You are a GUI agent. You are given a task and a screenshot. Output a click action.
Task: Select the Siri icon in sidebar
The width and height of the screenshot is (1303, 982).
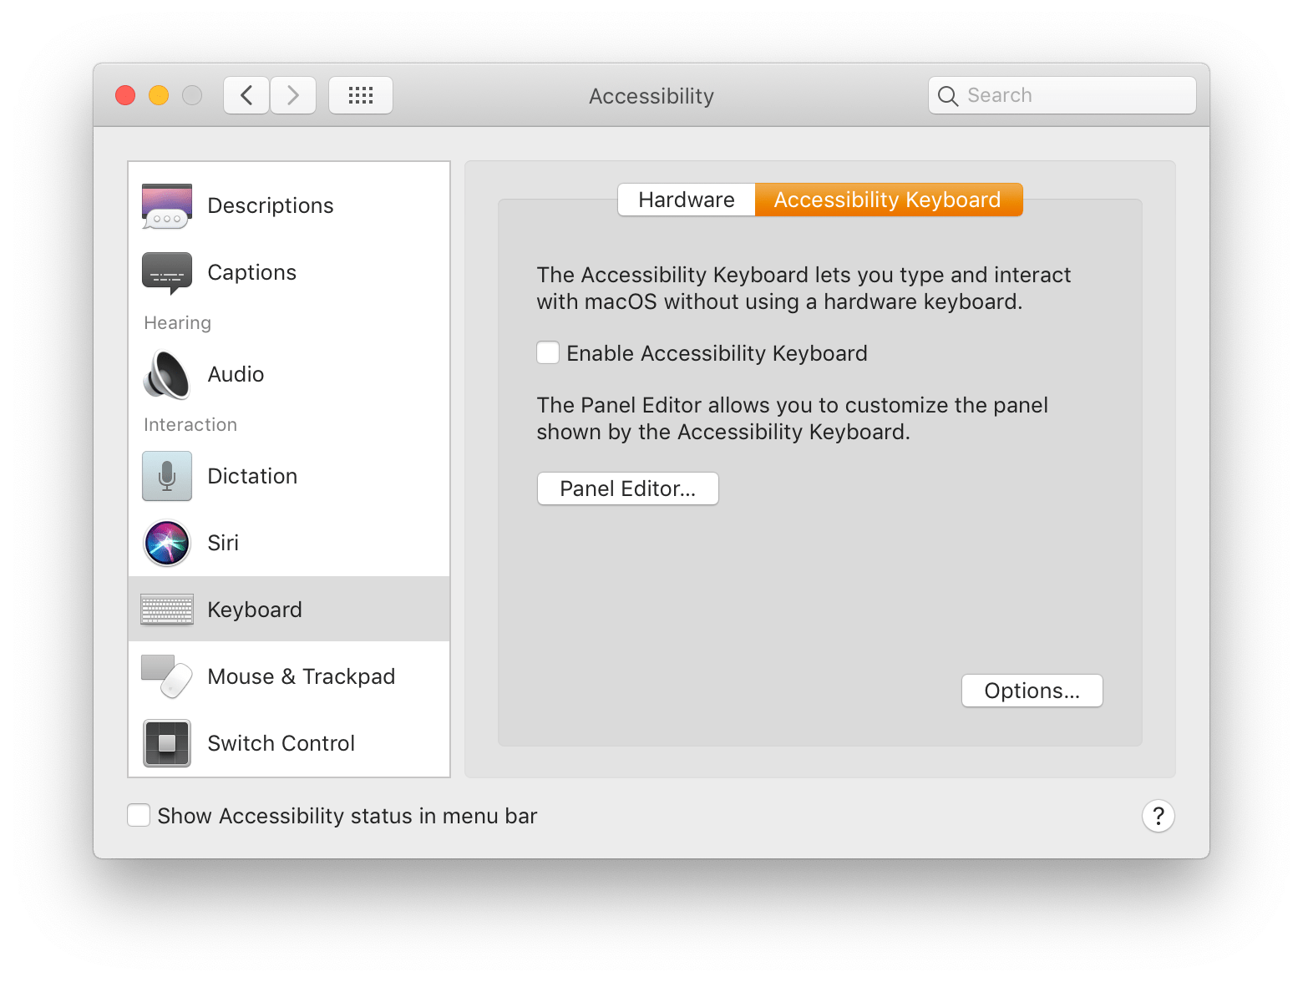(x=167, y=543)
